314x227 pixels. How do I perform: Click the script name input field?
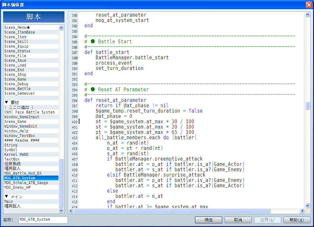[x=43, y=220]
